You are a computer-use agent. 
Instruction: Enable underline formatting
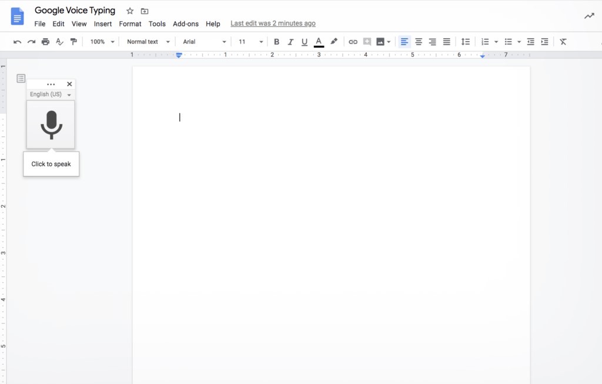(x=304, y=42)
